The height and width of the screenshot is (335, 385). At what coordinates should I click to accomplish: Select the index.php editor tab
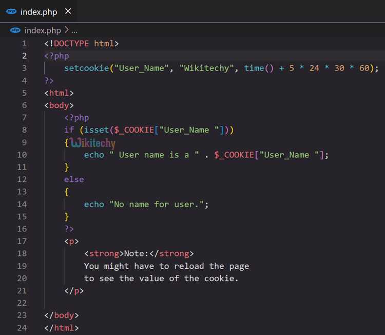point(38,11)
